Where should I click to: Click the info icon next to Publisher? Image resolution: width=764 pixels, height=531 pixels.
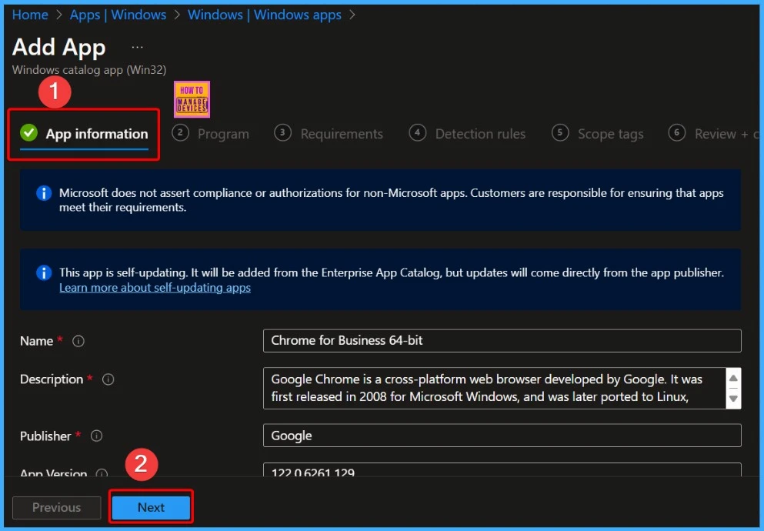click(96, 436)
